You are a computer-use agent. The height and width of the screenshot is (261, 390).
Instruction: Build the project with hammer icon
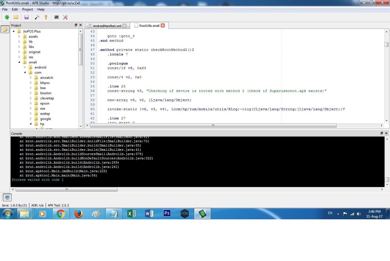coord(37,17)
